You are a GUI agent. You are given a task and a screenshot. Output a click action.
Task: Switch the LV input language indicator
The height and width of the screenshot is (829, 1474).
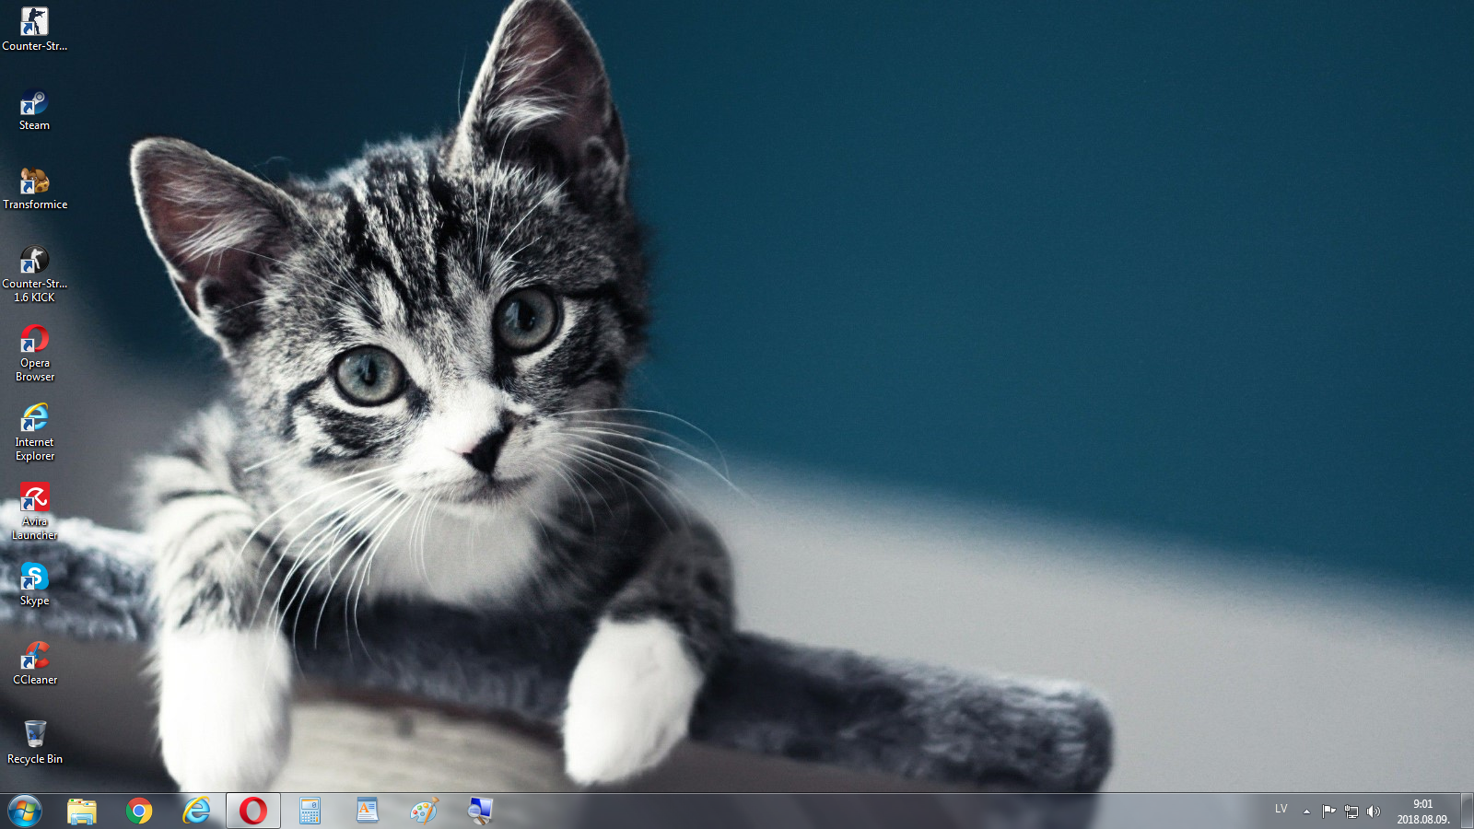pyautogui.click(x=1281, y=810)
